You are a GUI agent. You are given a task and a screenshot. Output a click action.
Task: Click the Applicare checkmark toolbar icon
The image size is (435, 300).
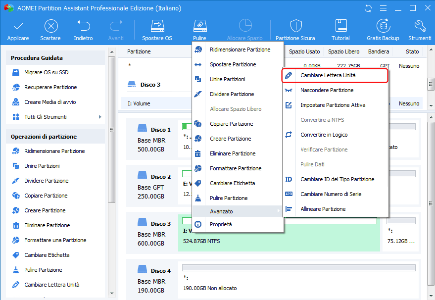point(18,27)
